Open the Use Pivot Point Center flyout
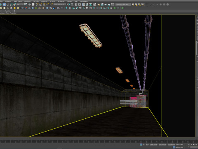198x149 pixels. click(x=26, y=5)
